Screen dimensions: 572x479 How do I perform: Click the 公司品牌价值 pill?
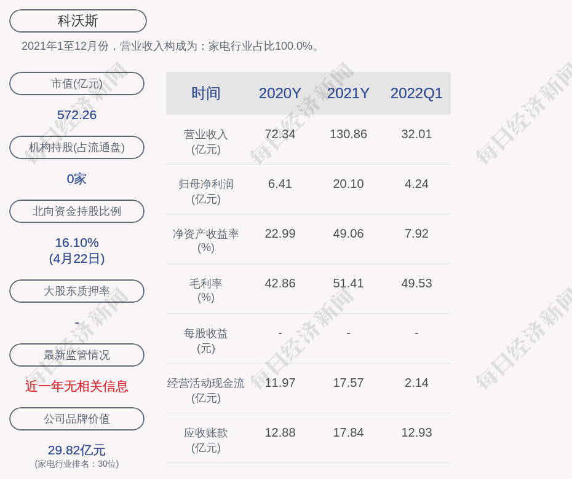tap(77, 419)
